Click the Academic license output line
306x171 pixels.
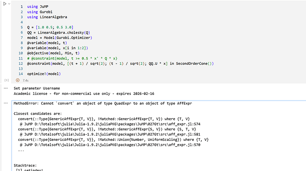point(84,93)
